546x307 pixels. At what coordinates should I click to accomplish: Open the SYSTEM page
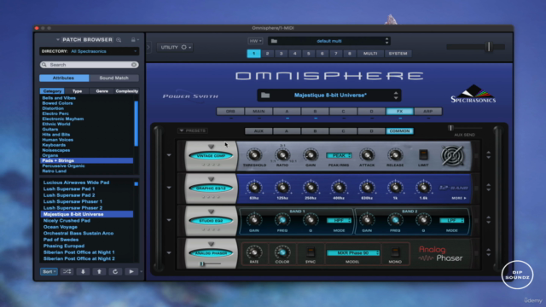(398, 54)
